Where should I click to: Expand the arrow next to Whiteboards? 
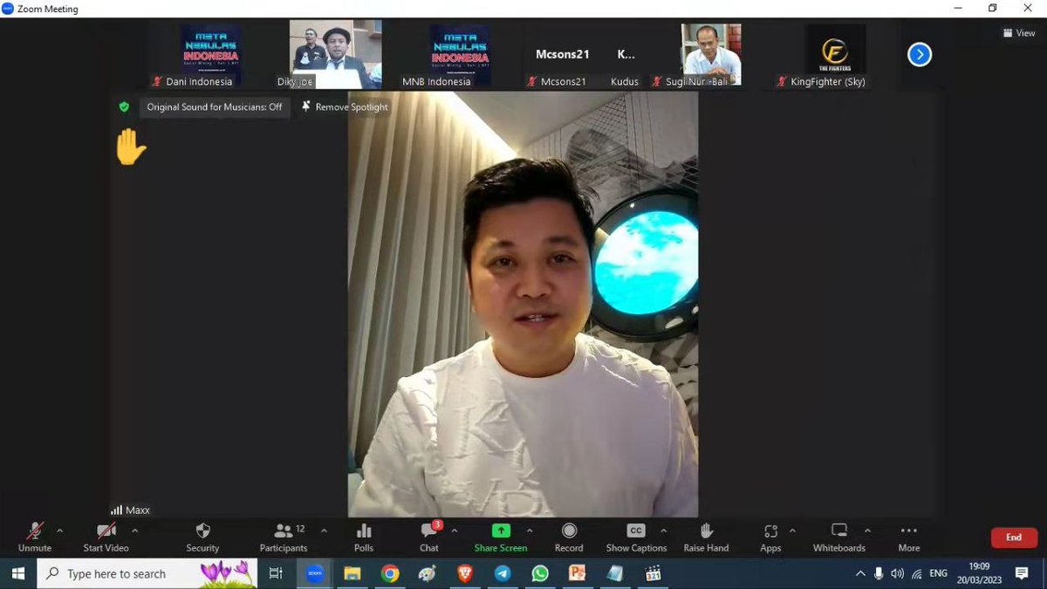(x=867, y=531)
